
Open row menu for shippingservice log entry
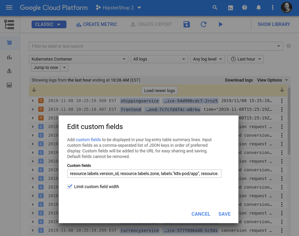pyautogui.click(x=282, y=101)
